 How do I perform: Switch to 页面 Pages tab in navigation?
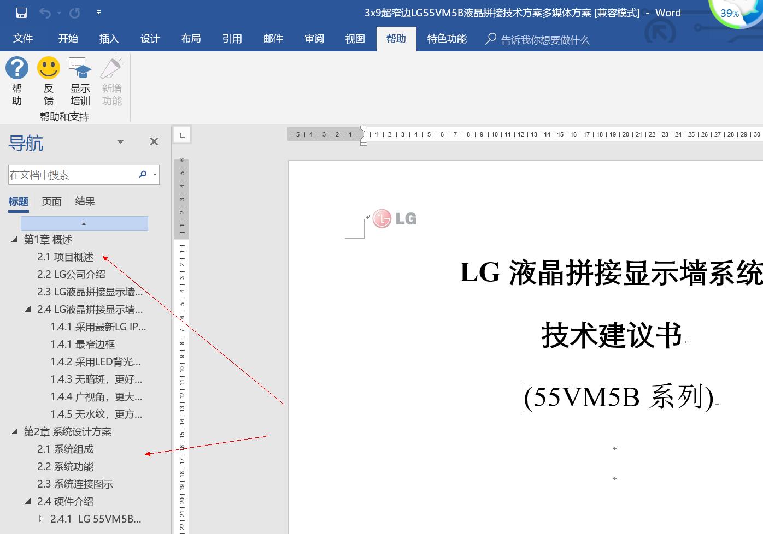(52, 201)
